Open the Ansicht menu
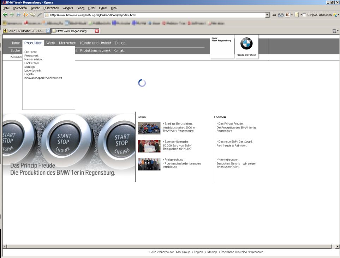The width and height of the screenshot is (340, 258). click(x=35, y=8)
